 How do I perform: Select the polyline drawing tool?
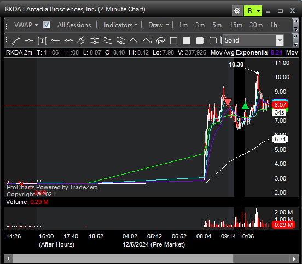pyautogui.click(x=134, y=40)
